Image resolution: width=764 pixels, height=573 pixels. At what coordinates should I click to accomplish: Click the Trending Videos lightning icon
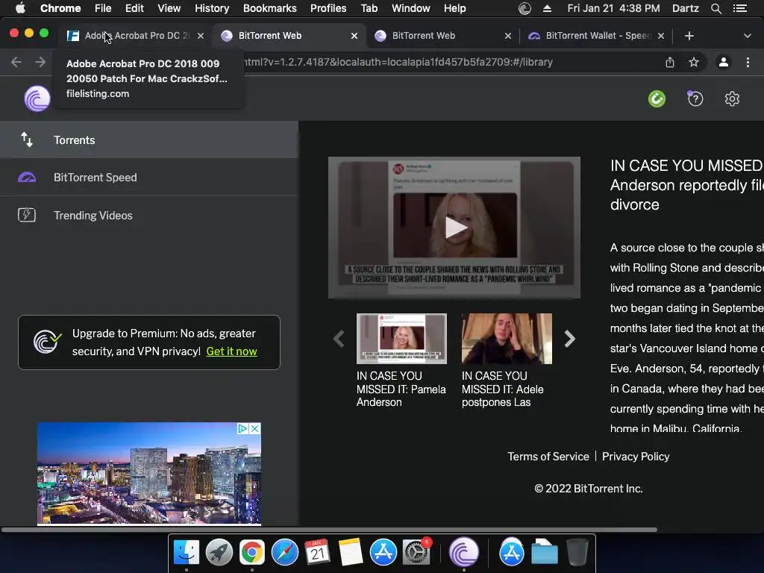coord(27,215)
